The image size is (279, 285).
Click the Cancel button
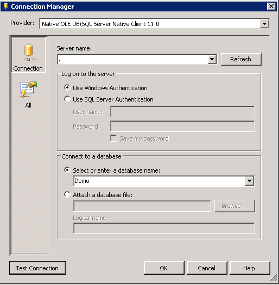[207, 268]
